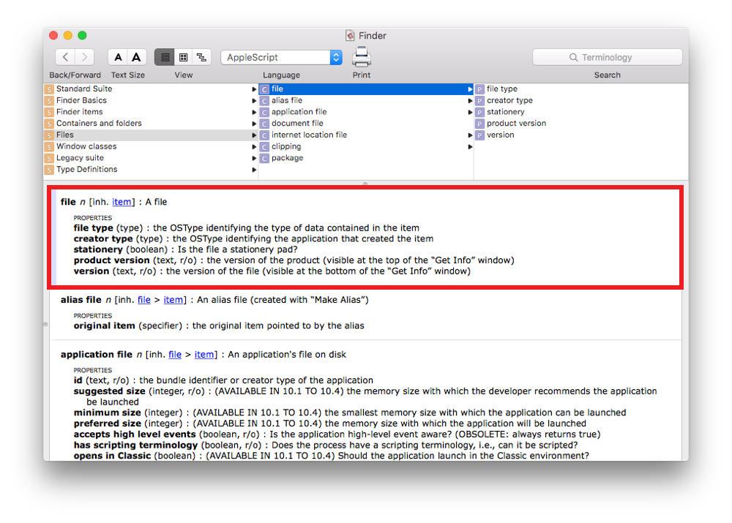732x523 pixels.
Task: Follow the file link in alias file definition
Action: tap(143, 300)
